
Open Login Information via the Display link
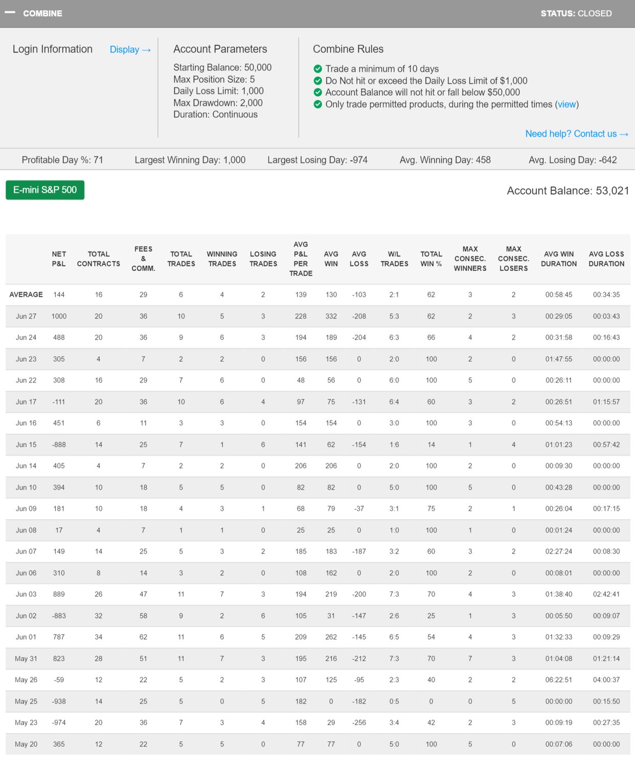tap(129, 49)
